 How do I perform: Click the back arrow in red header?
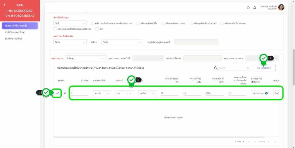(x=5, y=5)
